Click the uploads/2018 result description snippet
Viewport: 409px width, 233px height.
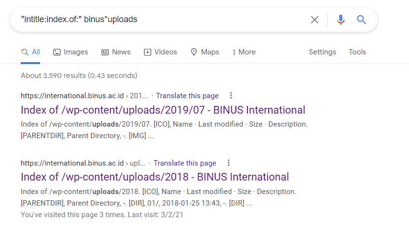tap(159, 197)
